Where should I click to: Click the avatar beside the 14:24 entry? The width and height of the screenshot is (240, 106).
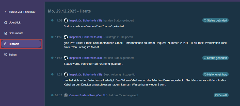coord(66,75)
